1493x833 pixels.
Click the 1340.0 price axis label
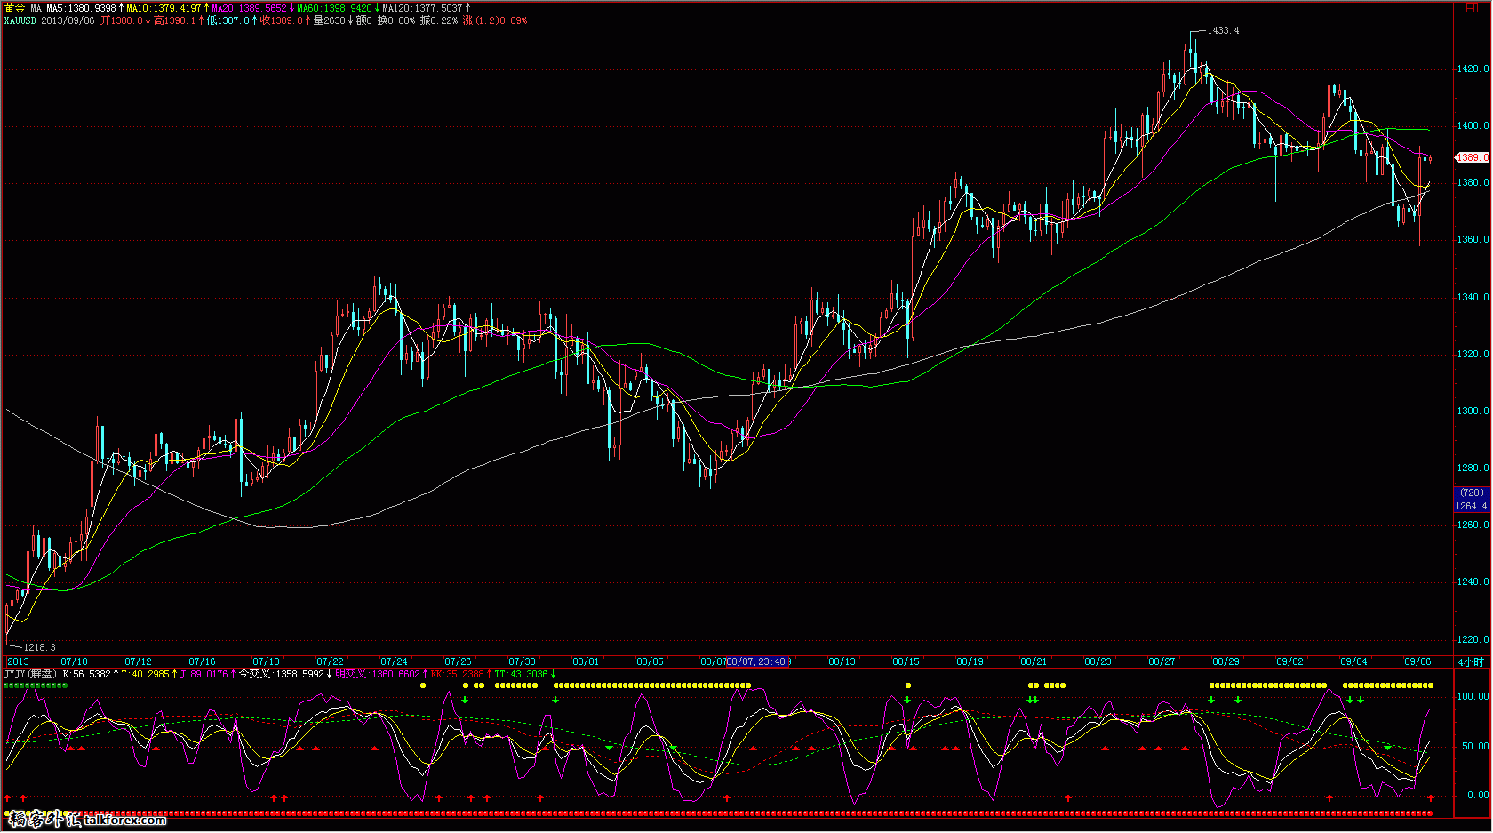pos(1473,297)
